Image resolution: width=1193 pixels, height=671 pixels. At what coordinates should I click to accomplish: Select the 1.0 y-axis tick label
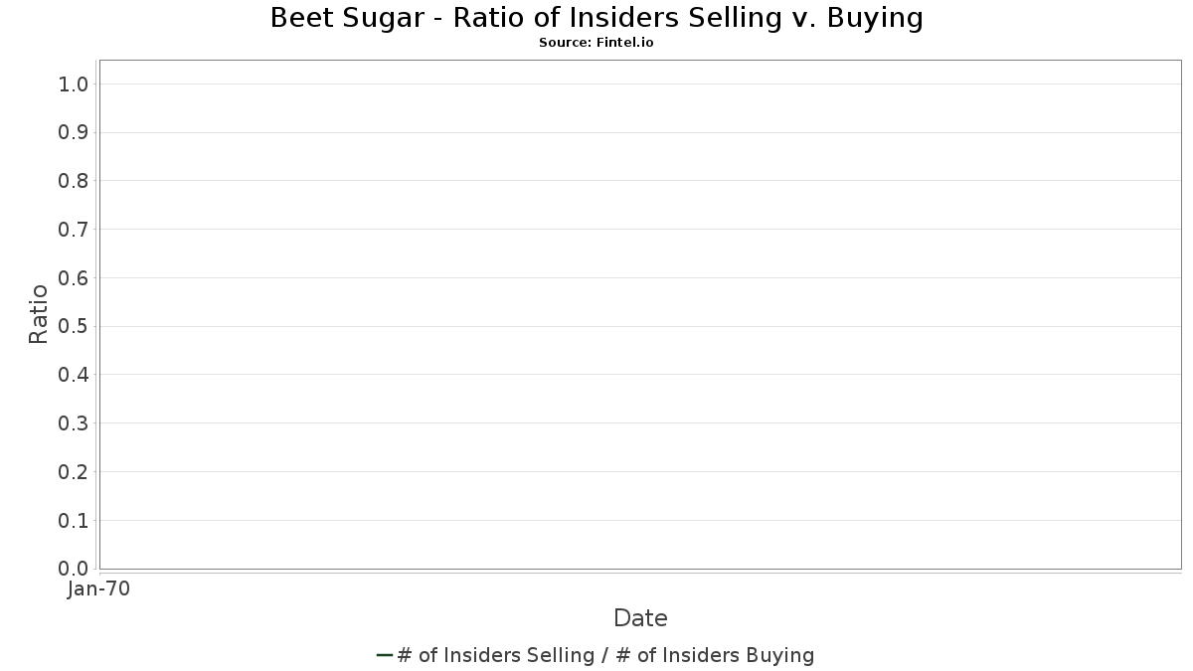(x=75, y=84)
